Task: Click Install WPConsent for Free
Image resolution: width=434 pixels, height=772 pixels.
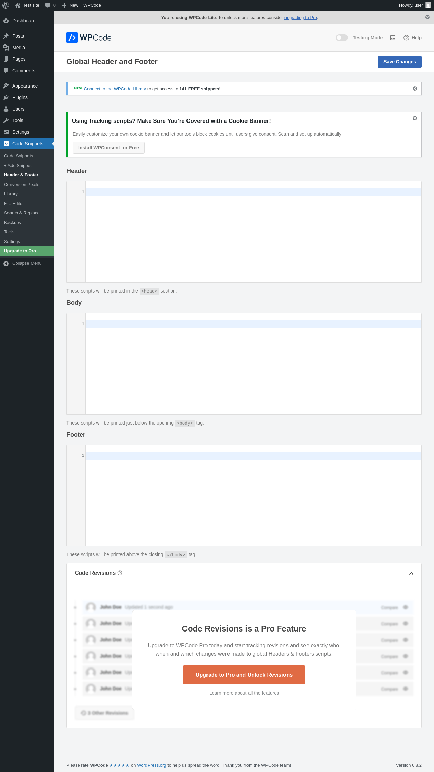Action: [108, 148]
